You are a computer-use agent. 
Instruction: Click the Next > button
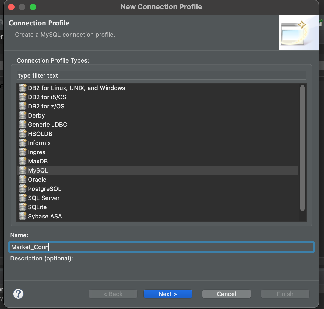(168, 294)
